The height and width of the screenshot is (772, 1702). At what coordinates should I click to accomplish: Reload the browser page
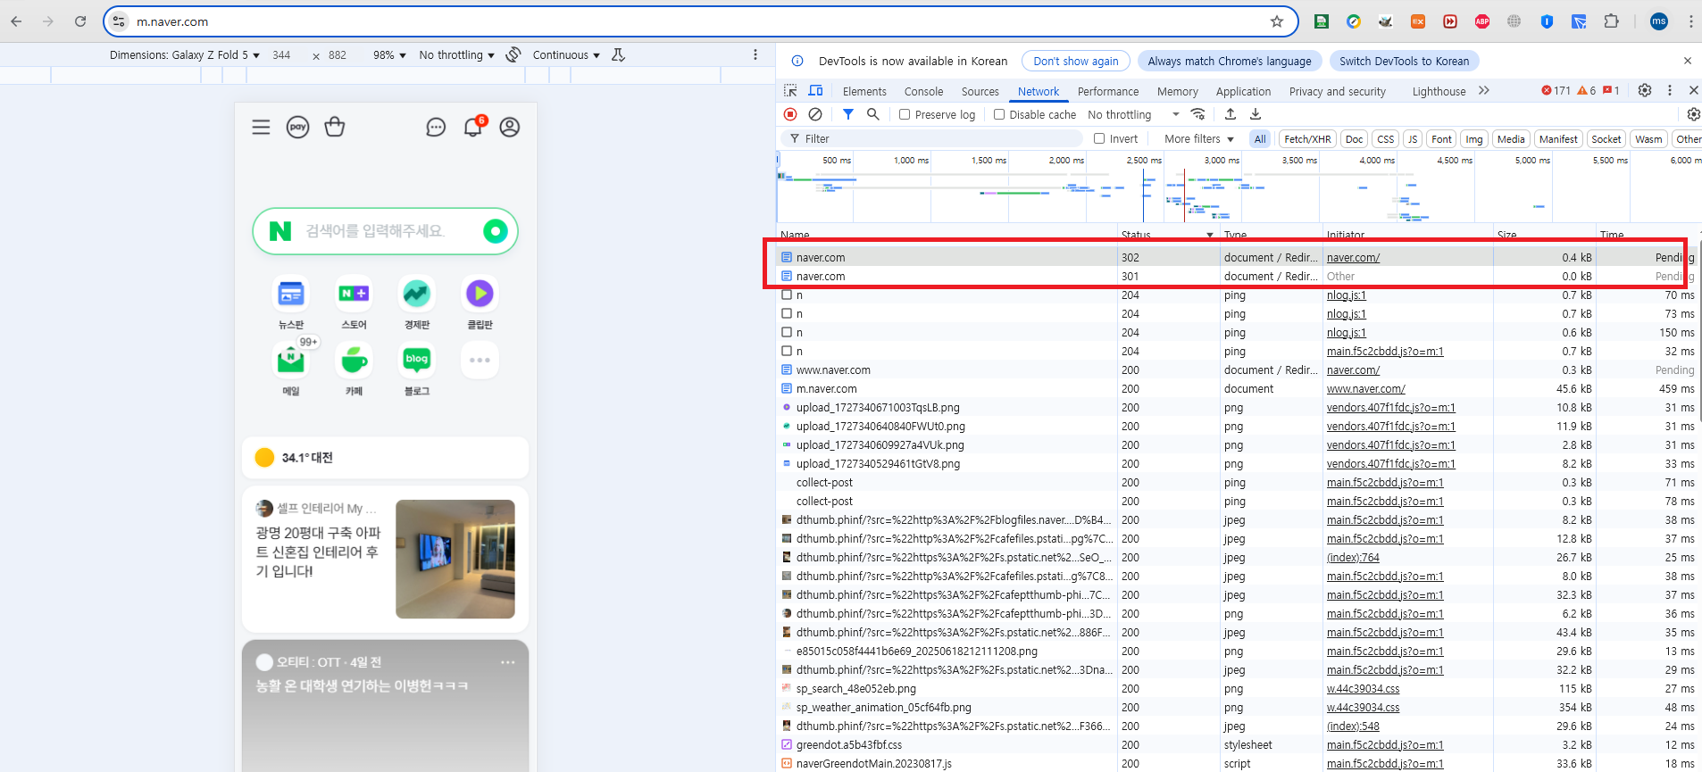tap(80, 21)
